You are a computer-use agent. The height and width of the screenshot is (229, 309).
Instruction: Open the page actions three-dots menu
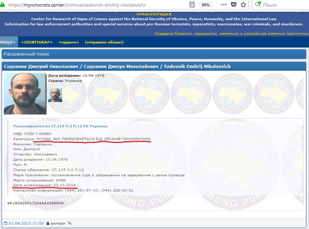pos(224,5)
